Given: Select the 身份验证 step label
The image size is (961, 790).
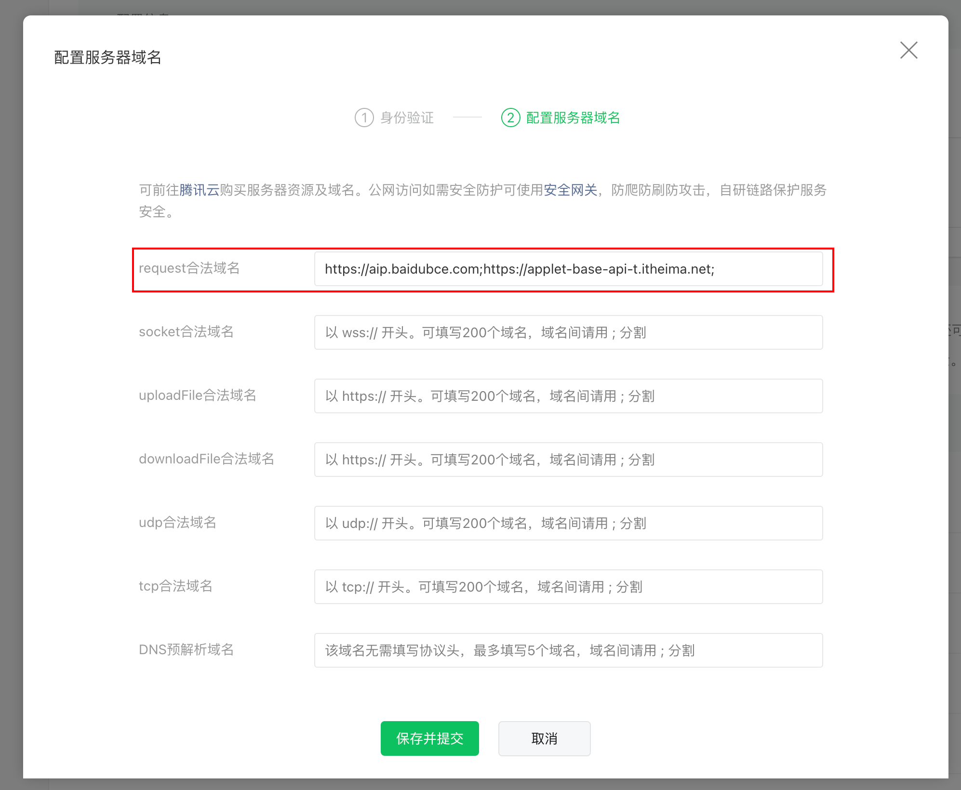Looking at the screenshot, I should [407, 118].
